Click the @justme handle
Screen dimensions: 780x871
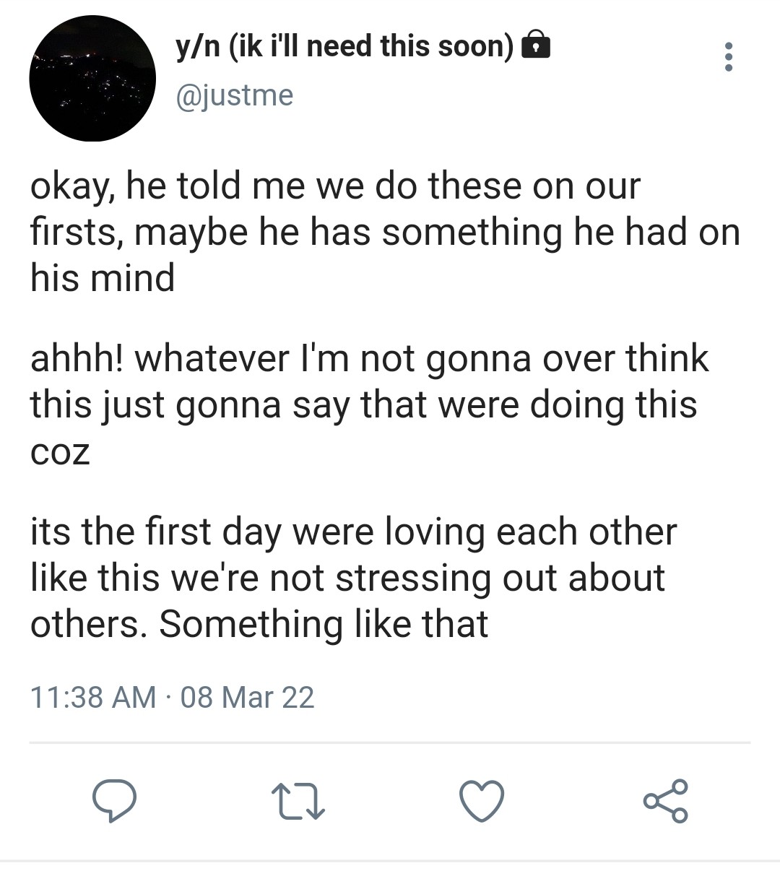[235, 95]
